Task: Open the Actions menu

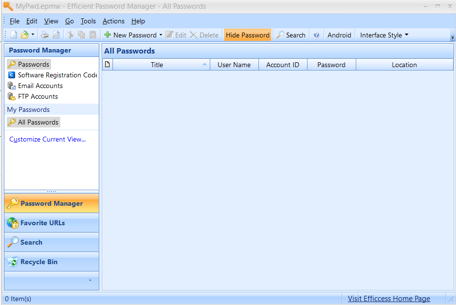Action: tap(113, 21)
